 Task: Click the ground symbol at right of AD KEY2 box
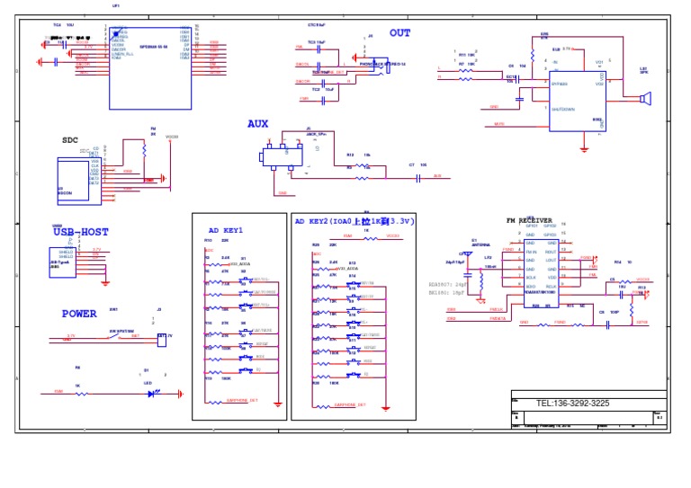(386, 409)
